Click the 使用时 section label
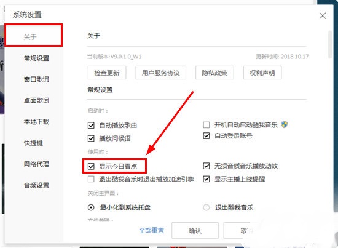 click(x=98, y=152)
